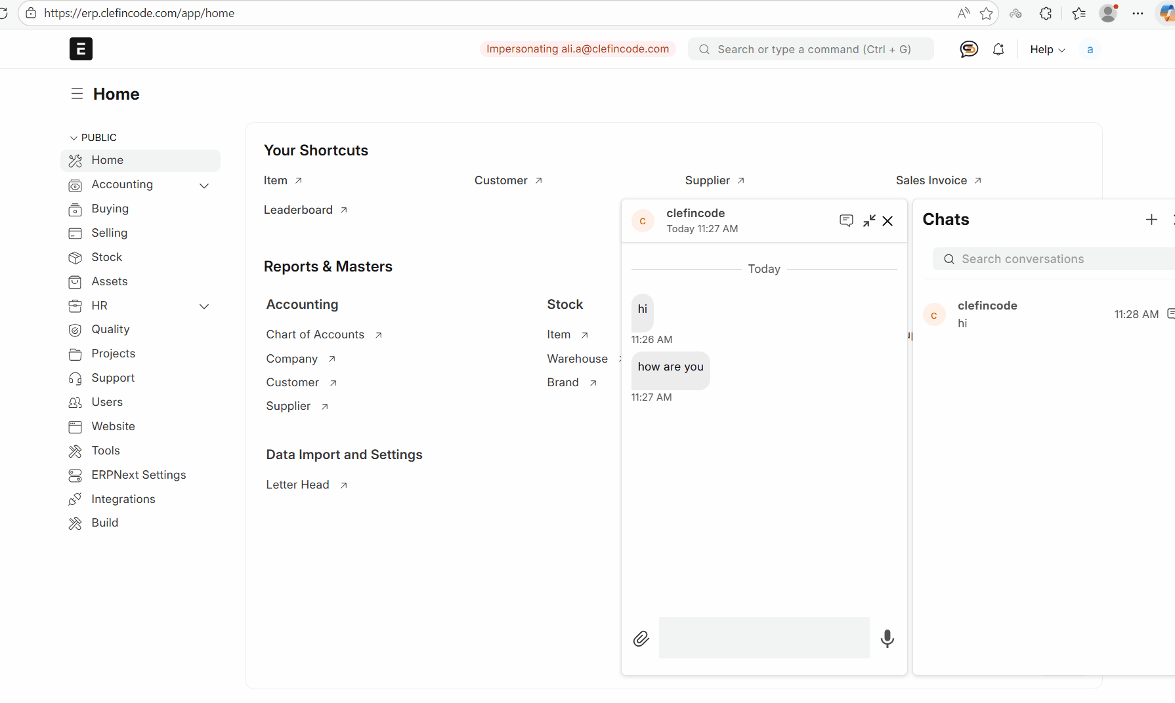Click the ERPNext logo icon
This screenshot has height=703, width=1175.
click(x=81, y=49)
